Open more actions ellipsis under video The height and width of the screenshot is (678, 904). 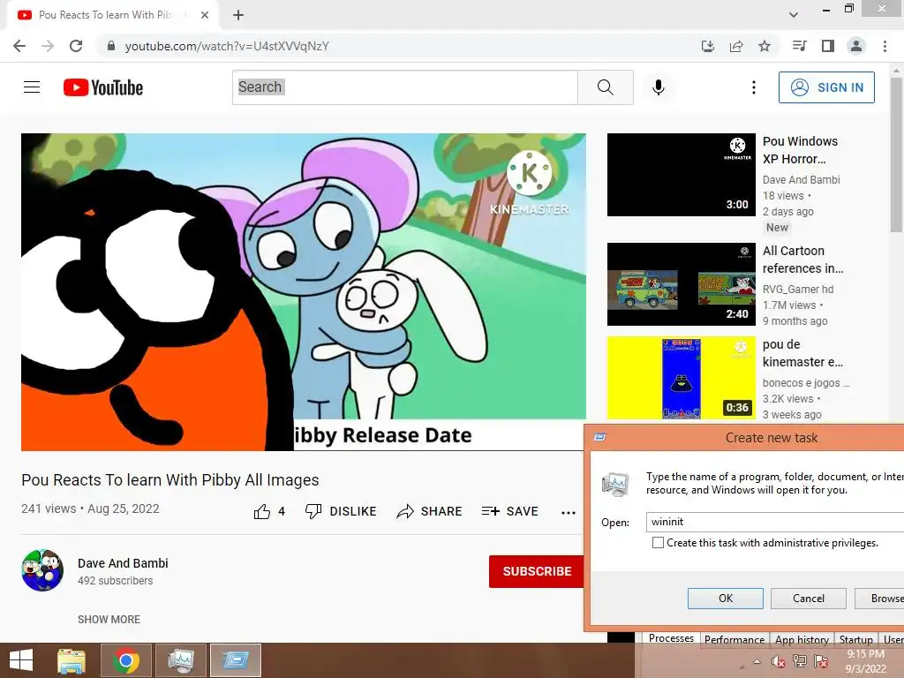click(569, 512)
